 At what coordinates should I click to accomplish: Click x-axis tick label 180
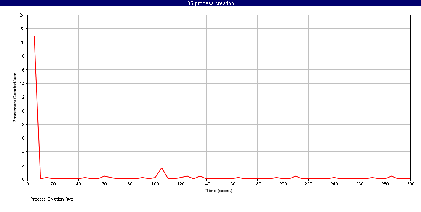point(257,184)
